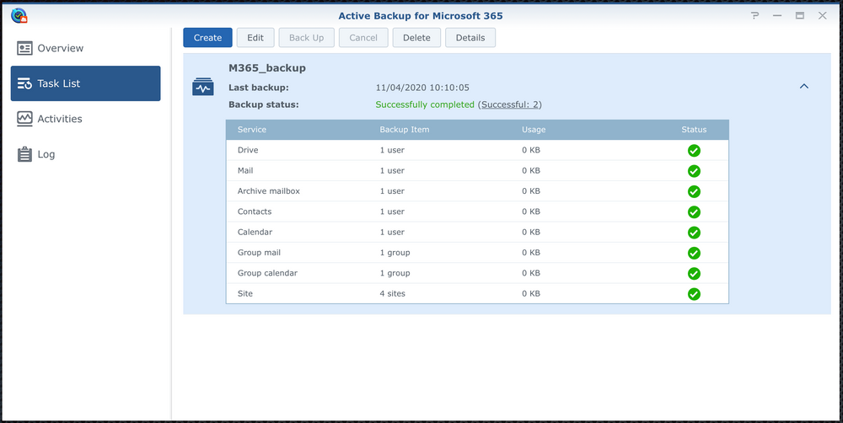Click '1 group' in Group calendar row
The width and height of the screenshot is (843, 423).
point(395,273)
